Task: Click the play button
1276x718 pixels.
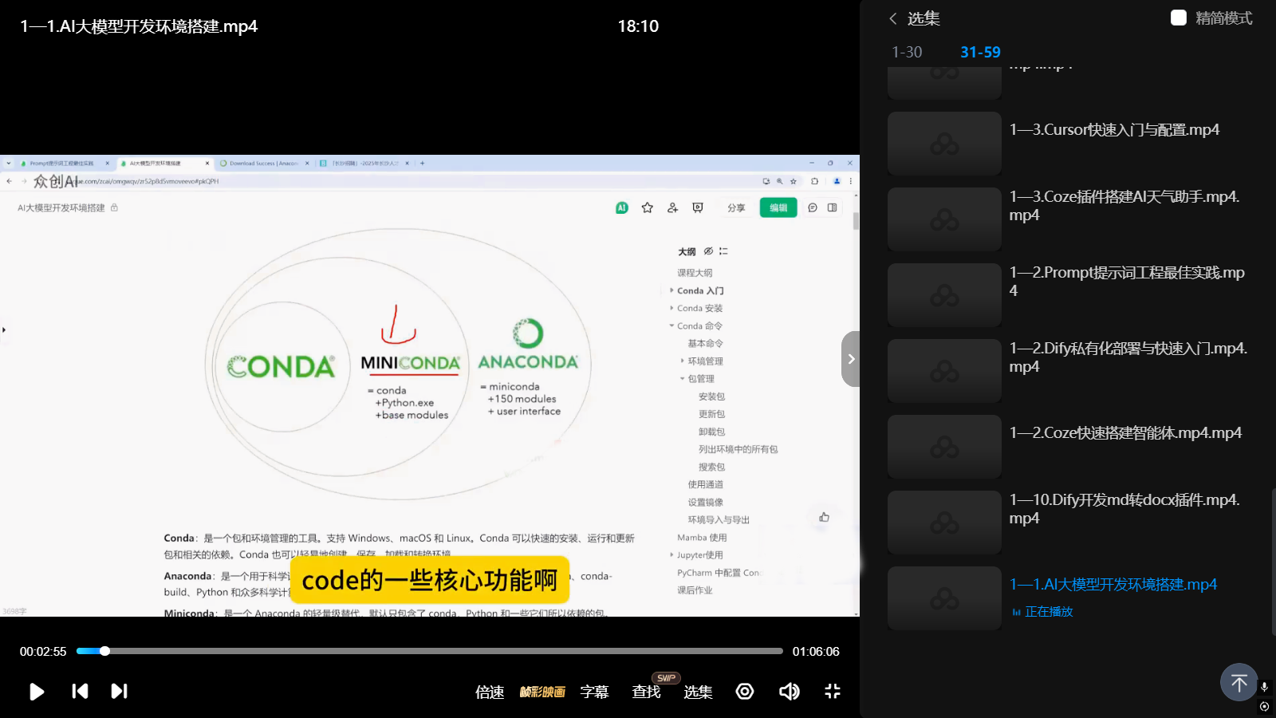Action: click(37, 692)
